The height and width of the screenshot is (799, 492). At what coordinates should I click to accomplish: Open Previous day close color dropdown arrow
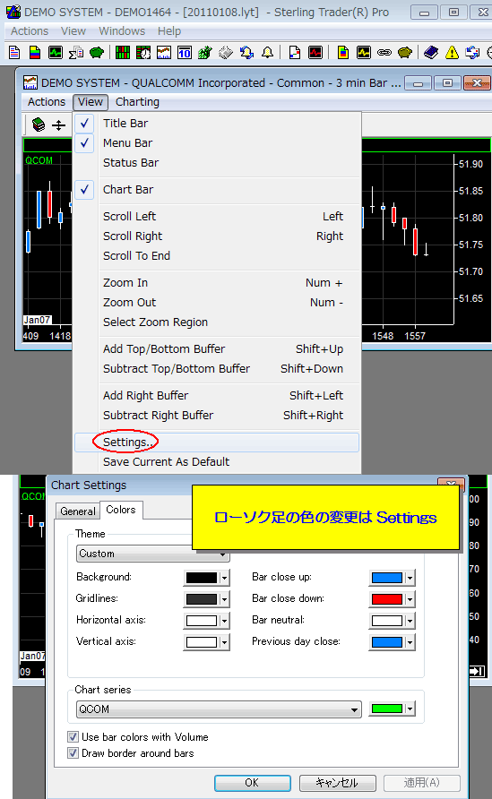coord(410,642)
